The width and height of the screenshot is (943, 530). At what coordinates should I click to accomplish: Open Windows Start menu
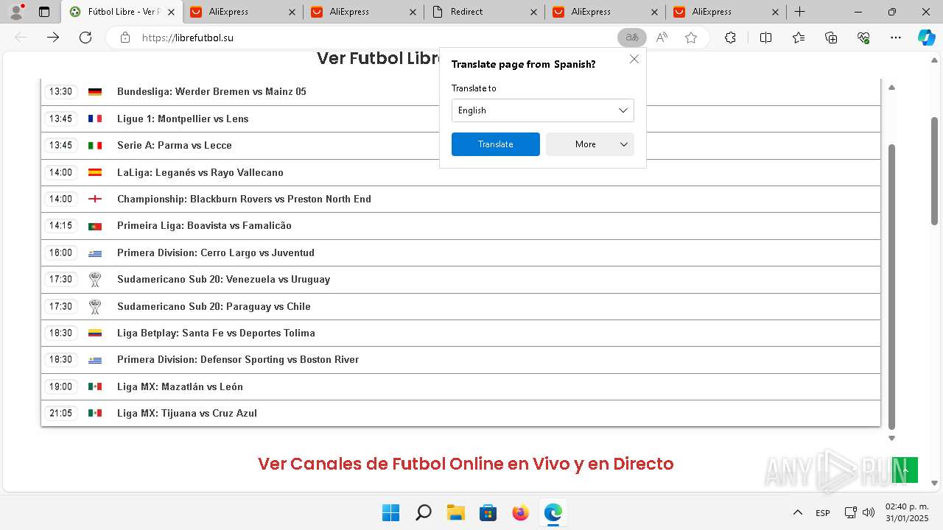coord(390,512)
